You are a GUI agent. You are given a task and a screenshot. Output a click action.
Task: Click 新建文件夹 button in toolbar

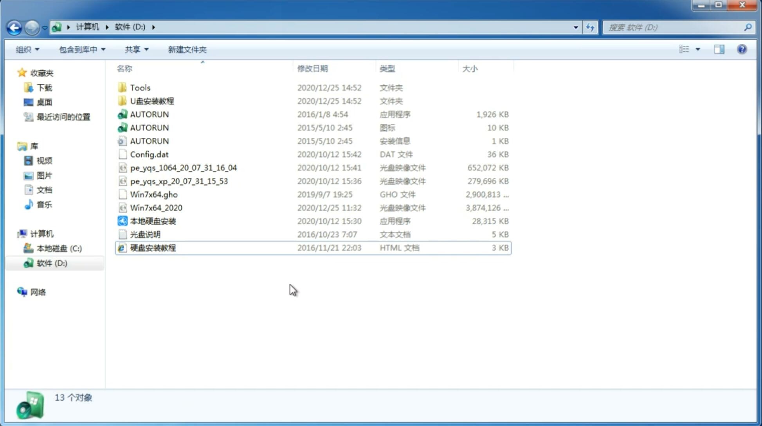(x=187, y=49)
